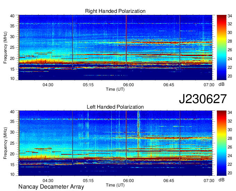Click the 30 MHz tick of the Left Handed plot

pos(12,132)
